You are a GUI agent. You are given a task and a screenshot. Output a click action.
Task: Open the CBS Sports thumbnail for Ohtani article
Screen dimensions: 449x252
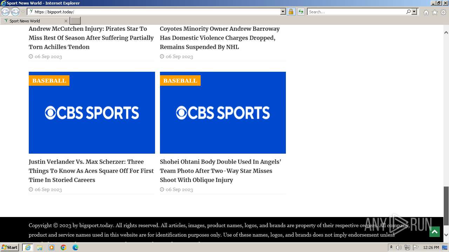(x=223, y=113)
